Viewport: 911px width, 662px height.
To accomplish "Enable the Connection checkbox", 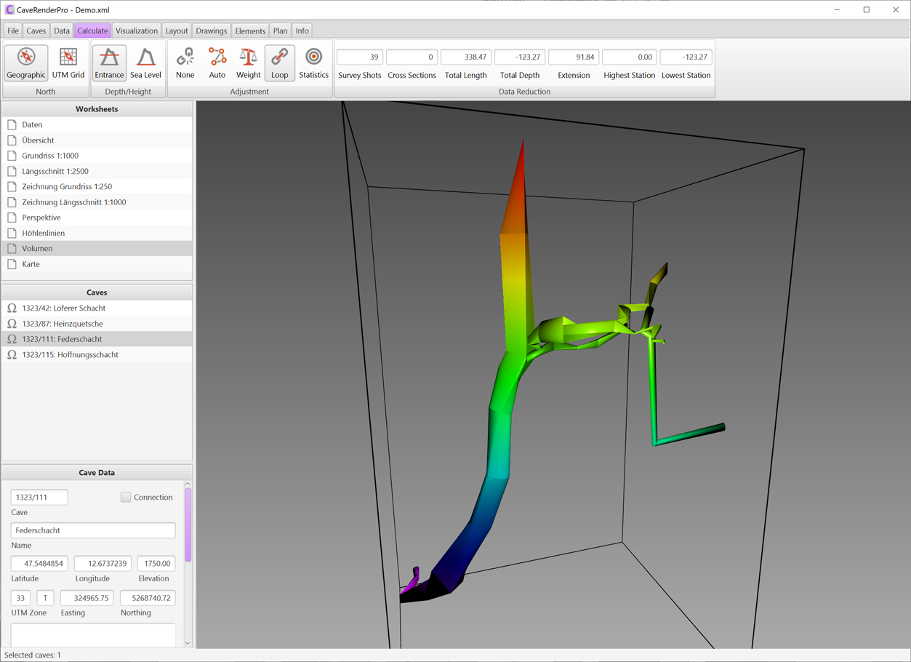I will coord(126,498).
